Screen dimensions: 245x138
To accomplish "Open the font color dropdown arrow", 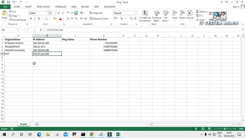I will click(x=64, y=19).
